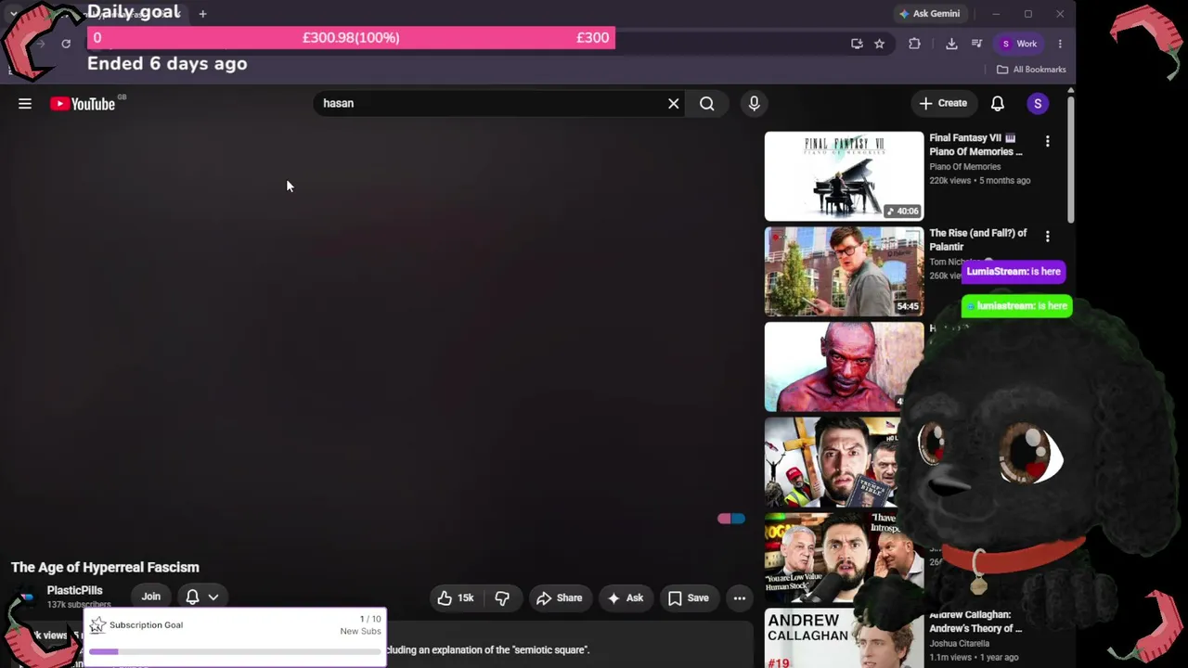Open the YouTube guide hamburger menu

pos(25,104)
